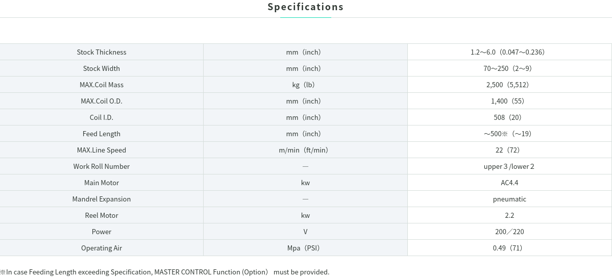Click the Work Roll Number label
612x277 pixels.
[102, 167]
